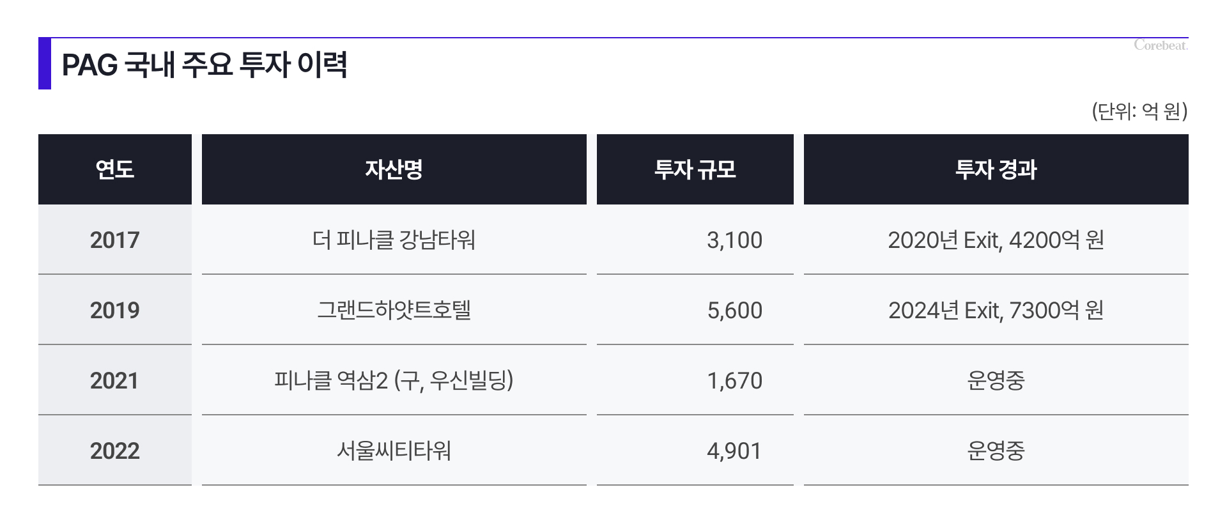The height and width of the screenshot is (524, 1227).
Task: Select the 2022 year cell
Action: coord(115,451)
